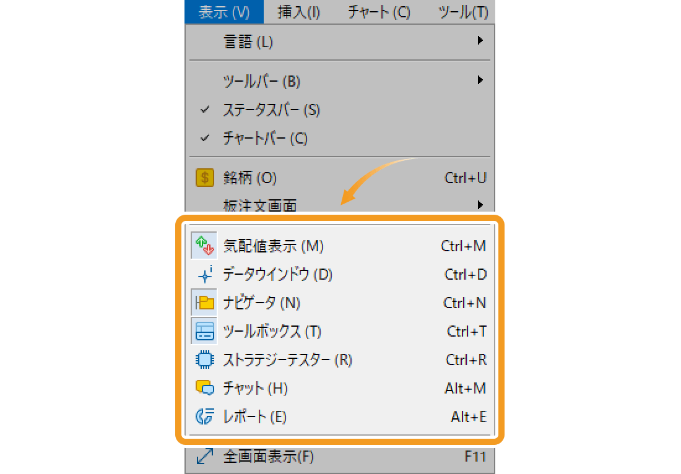Click the Strategy Tester chip icon
Viewport: 681px width, 474px height.
pos(204,360)
